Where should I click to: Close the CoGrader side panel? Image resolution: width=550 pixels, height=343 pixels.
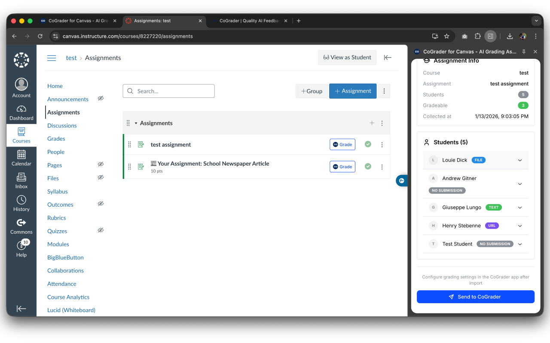[x=535, y=51]
